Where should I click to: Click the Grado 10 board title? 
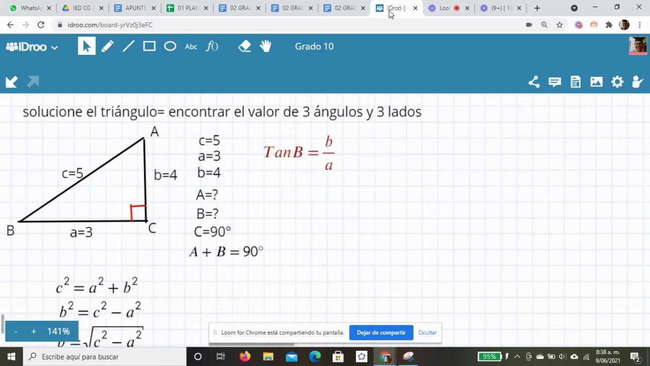tap(314, 46)
